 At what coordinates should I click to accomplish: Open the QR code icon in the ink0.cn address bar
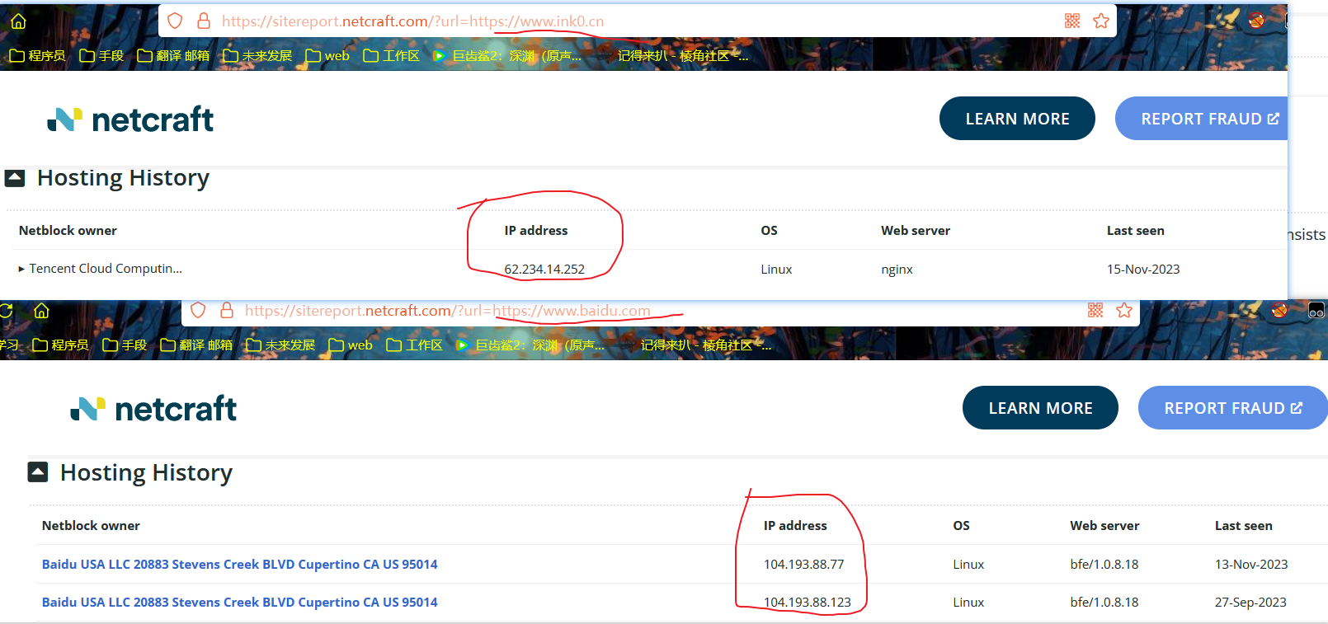click(x=1072, y=21)
